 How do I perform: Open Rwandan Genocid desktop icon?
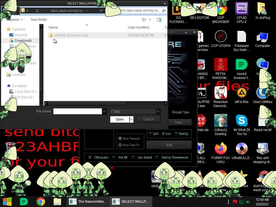pyautogui.click(x=220, y=97)
